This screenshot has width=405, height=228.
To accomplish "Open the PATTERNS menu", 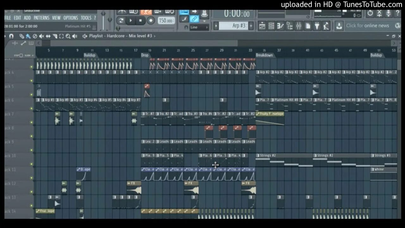I will [42, 18].
